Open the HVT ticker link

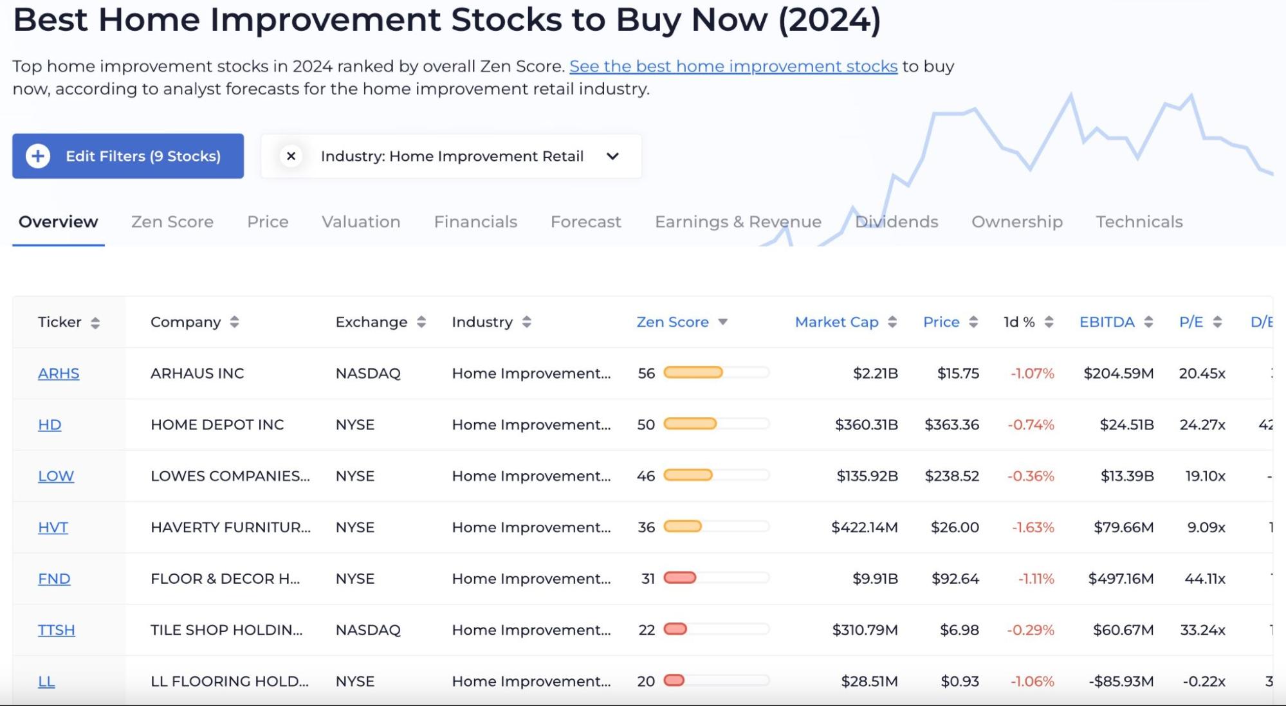[53, 528]
